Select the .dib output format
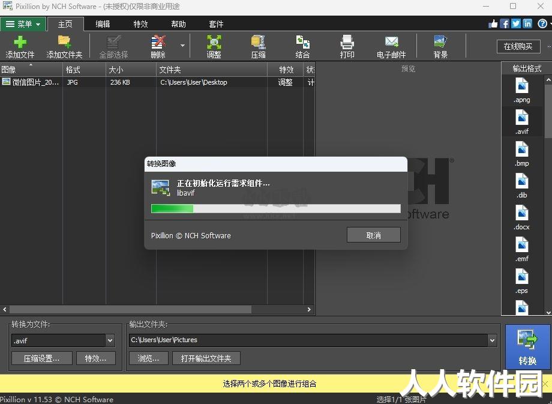The height and width of the screenshot is (404, 552). [x=522, y=186]
